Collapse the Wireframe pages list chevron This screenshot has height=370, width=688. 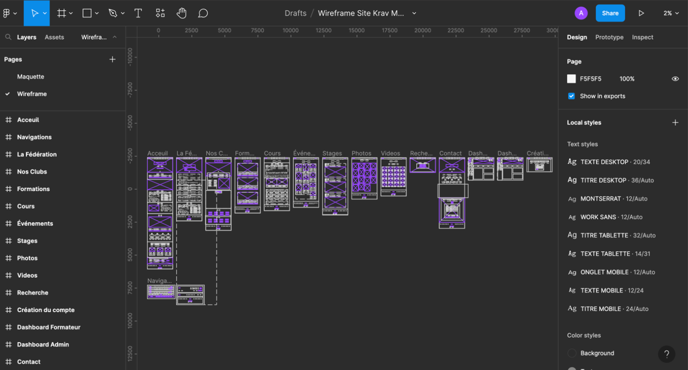[x=115, y=37]
